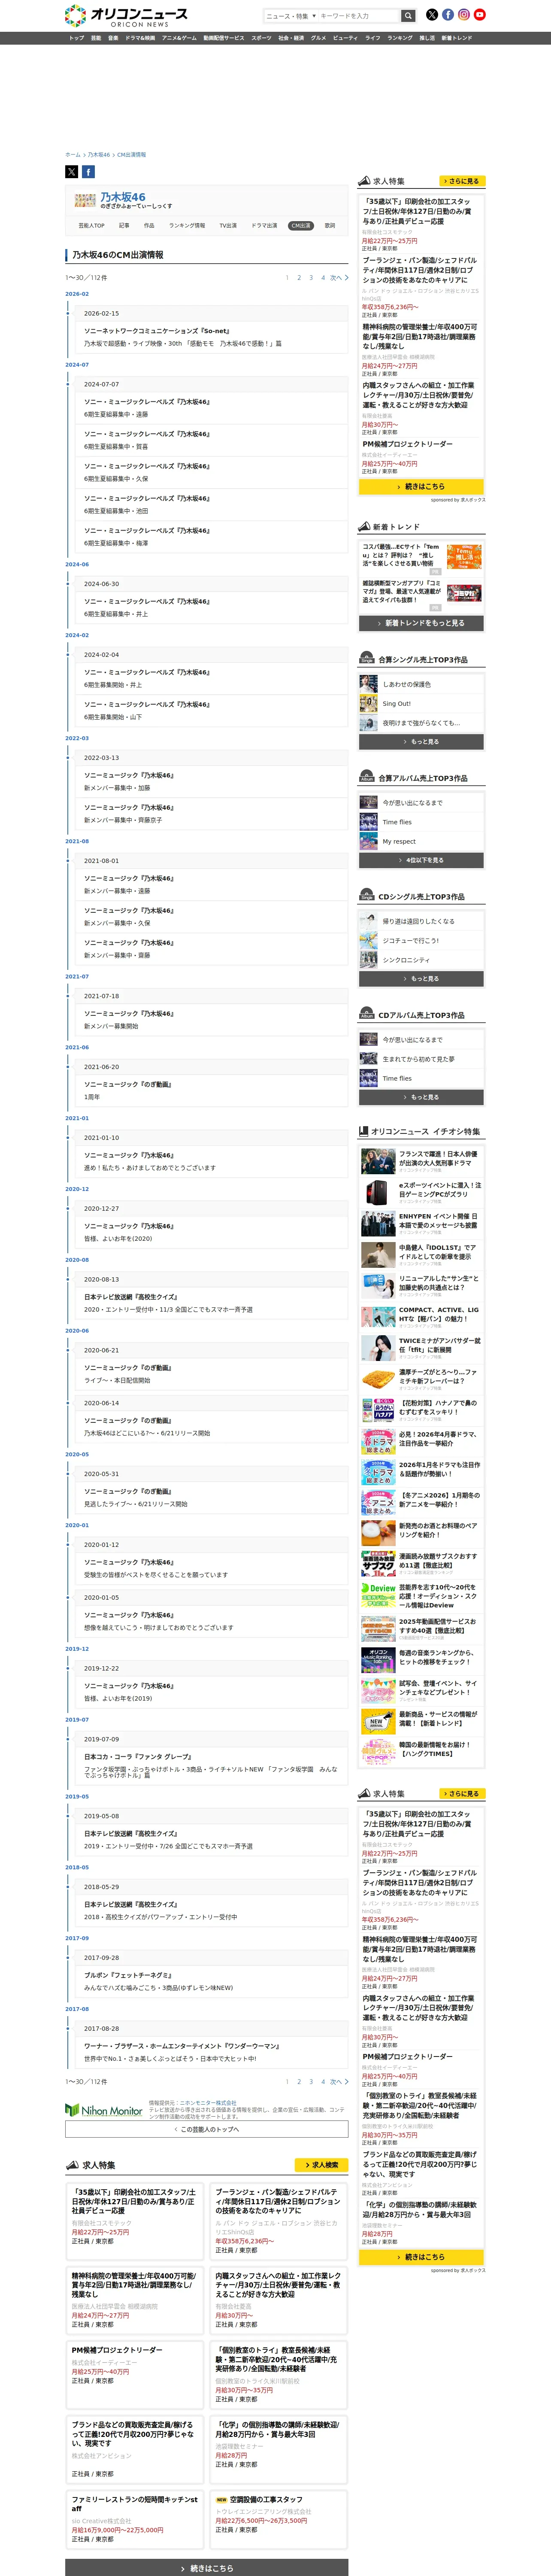Screen dimensions: 551x2576
Task: Click the Nihon Monitor logo
Action: point(104,2111)
